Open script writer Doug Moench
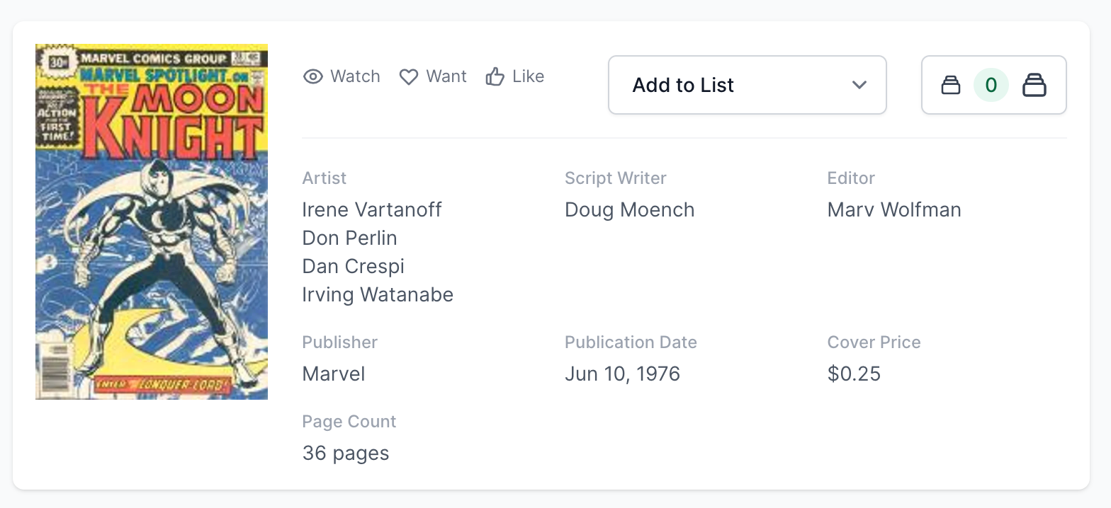Screen dimensions: 1111x508 pyautogui.click(x=629, y=209)
